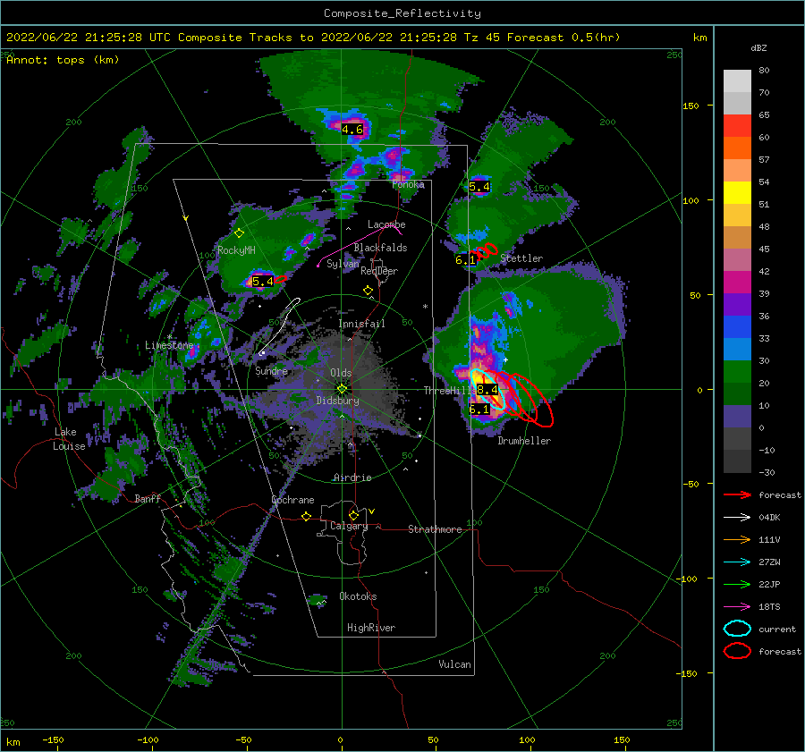Pick the red 60-65 dBZ color swatch
Image resolution: width=805 pixels, height=752 pixels.
737,126
